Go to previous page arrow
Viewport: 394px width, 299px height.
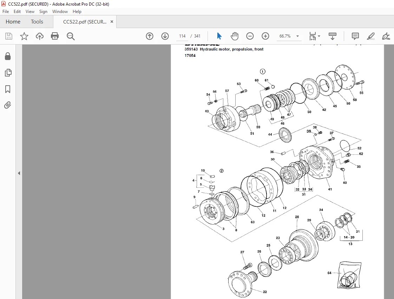[x=150, y=36]
